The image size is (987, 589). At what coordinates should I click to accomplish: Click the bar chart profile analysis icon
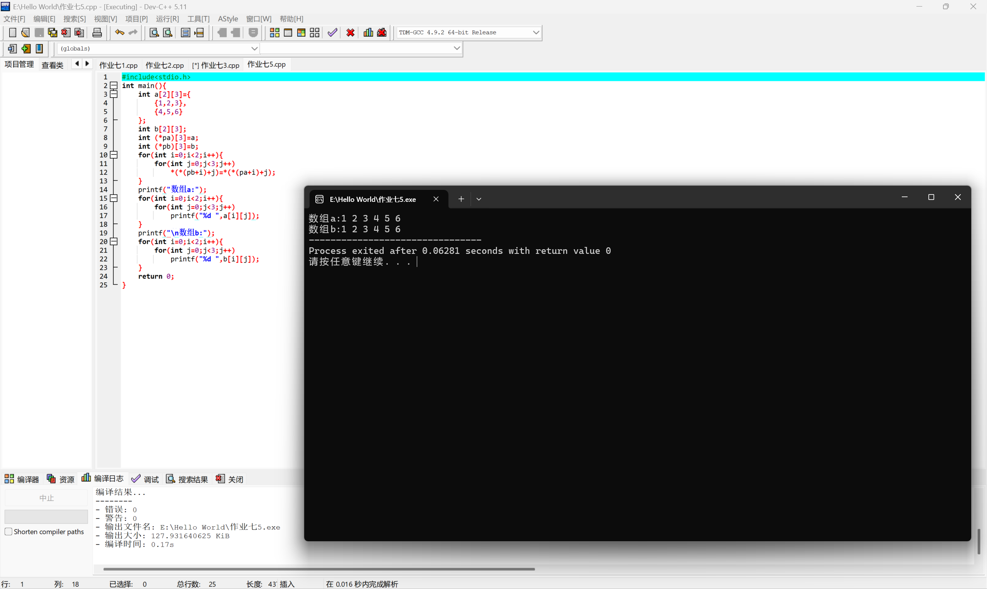[x=368, y=32]
